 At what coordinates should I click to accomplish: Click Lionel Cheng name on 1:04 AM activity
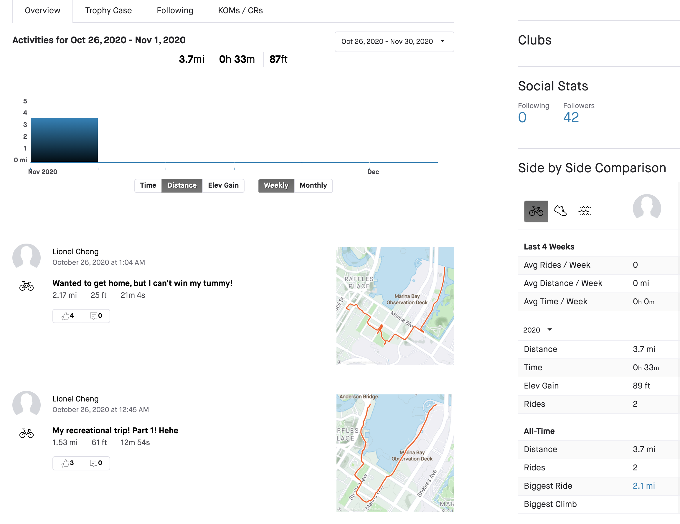point(75,252)
